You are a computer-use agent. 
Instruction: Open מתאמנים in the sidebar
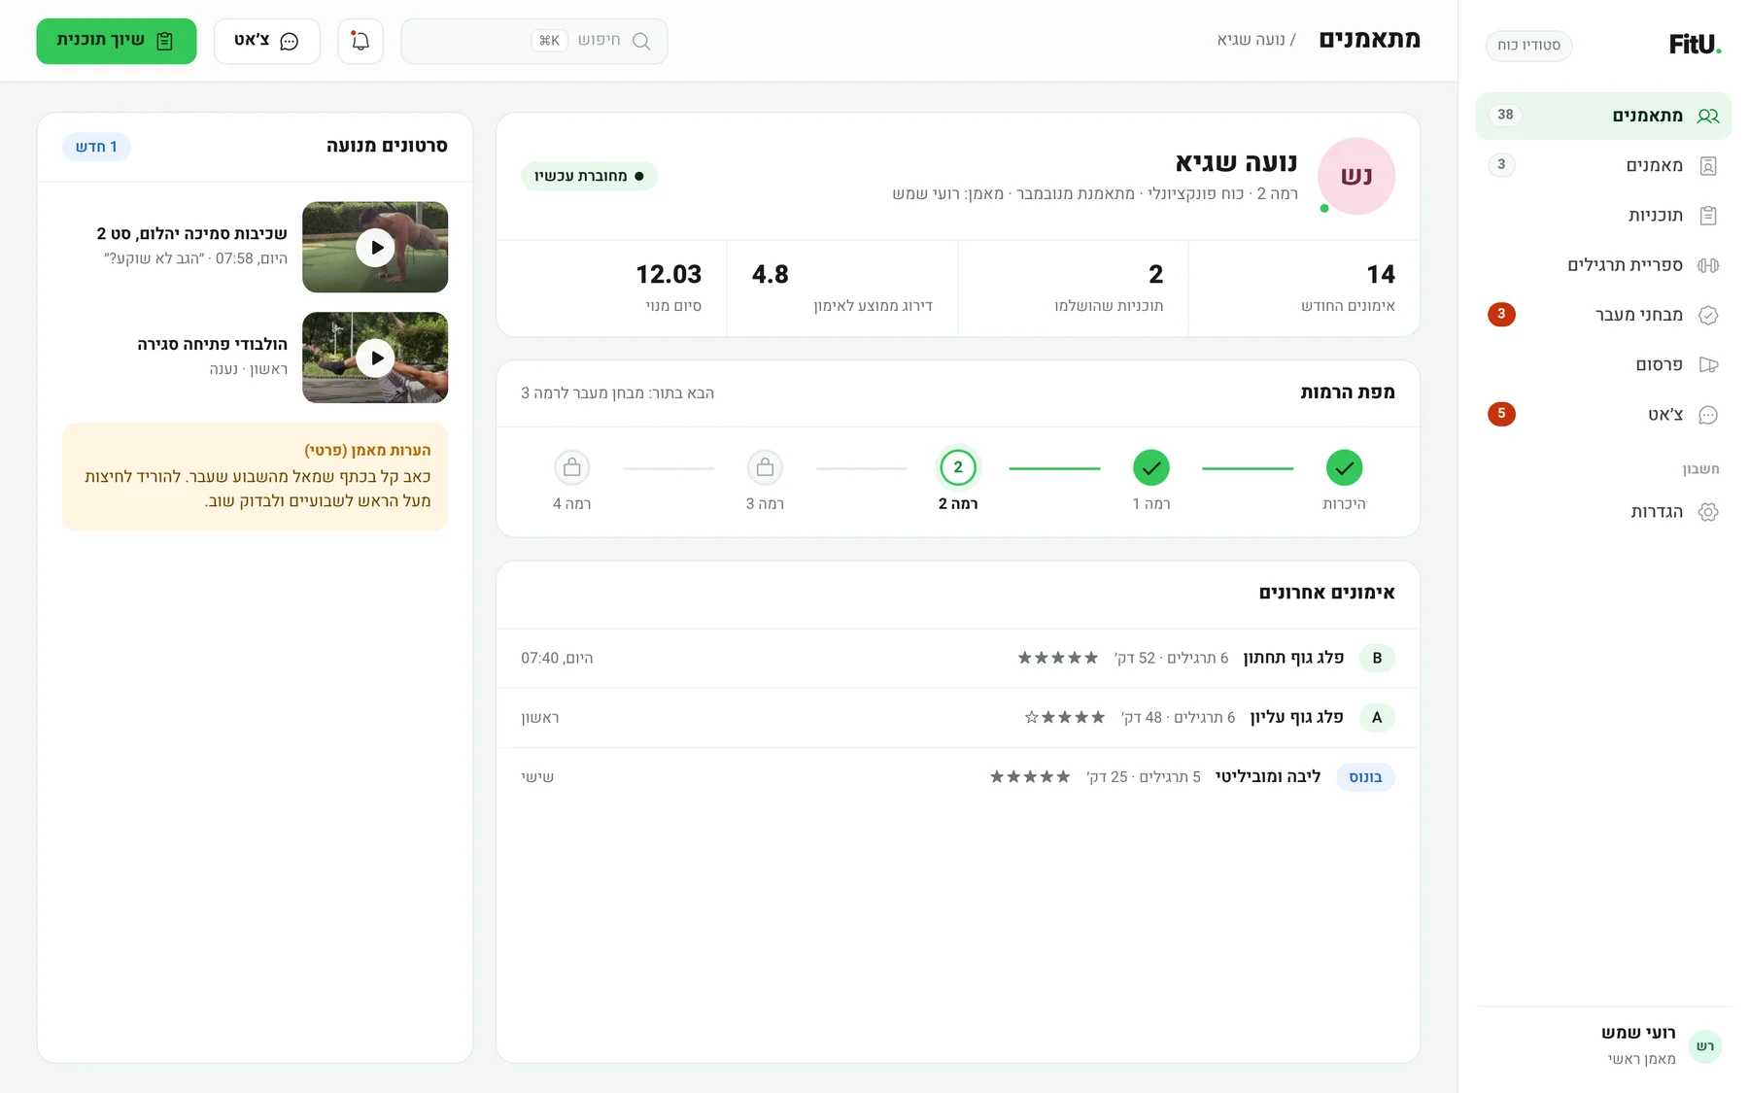tap(1603, 116)
